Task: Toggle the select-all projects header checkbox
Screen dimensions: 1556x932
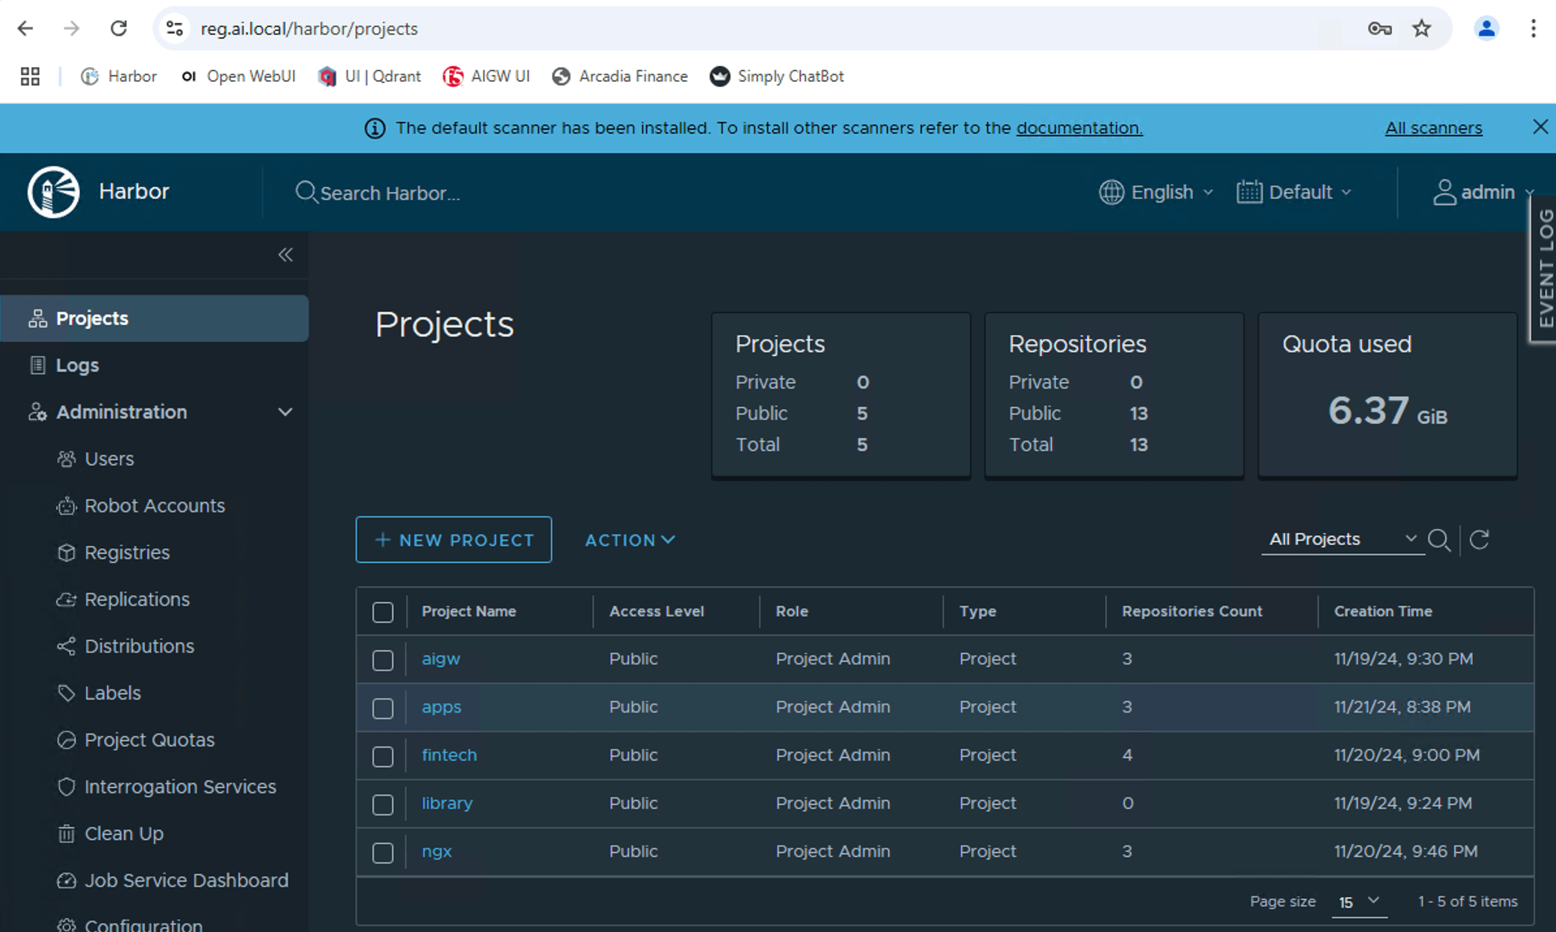Action: pos(383,612)
